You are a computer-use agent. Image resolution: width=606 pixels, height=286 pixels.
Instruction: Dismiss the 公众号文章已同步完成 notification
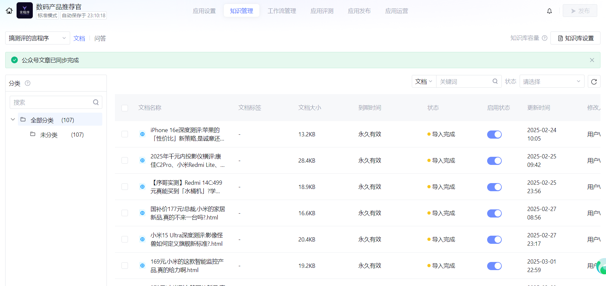pyautogui.click(x=592, y=60)
